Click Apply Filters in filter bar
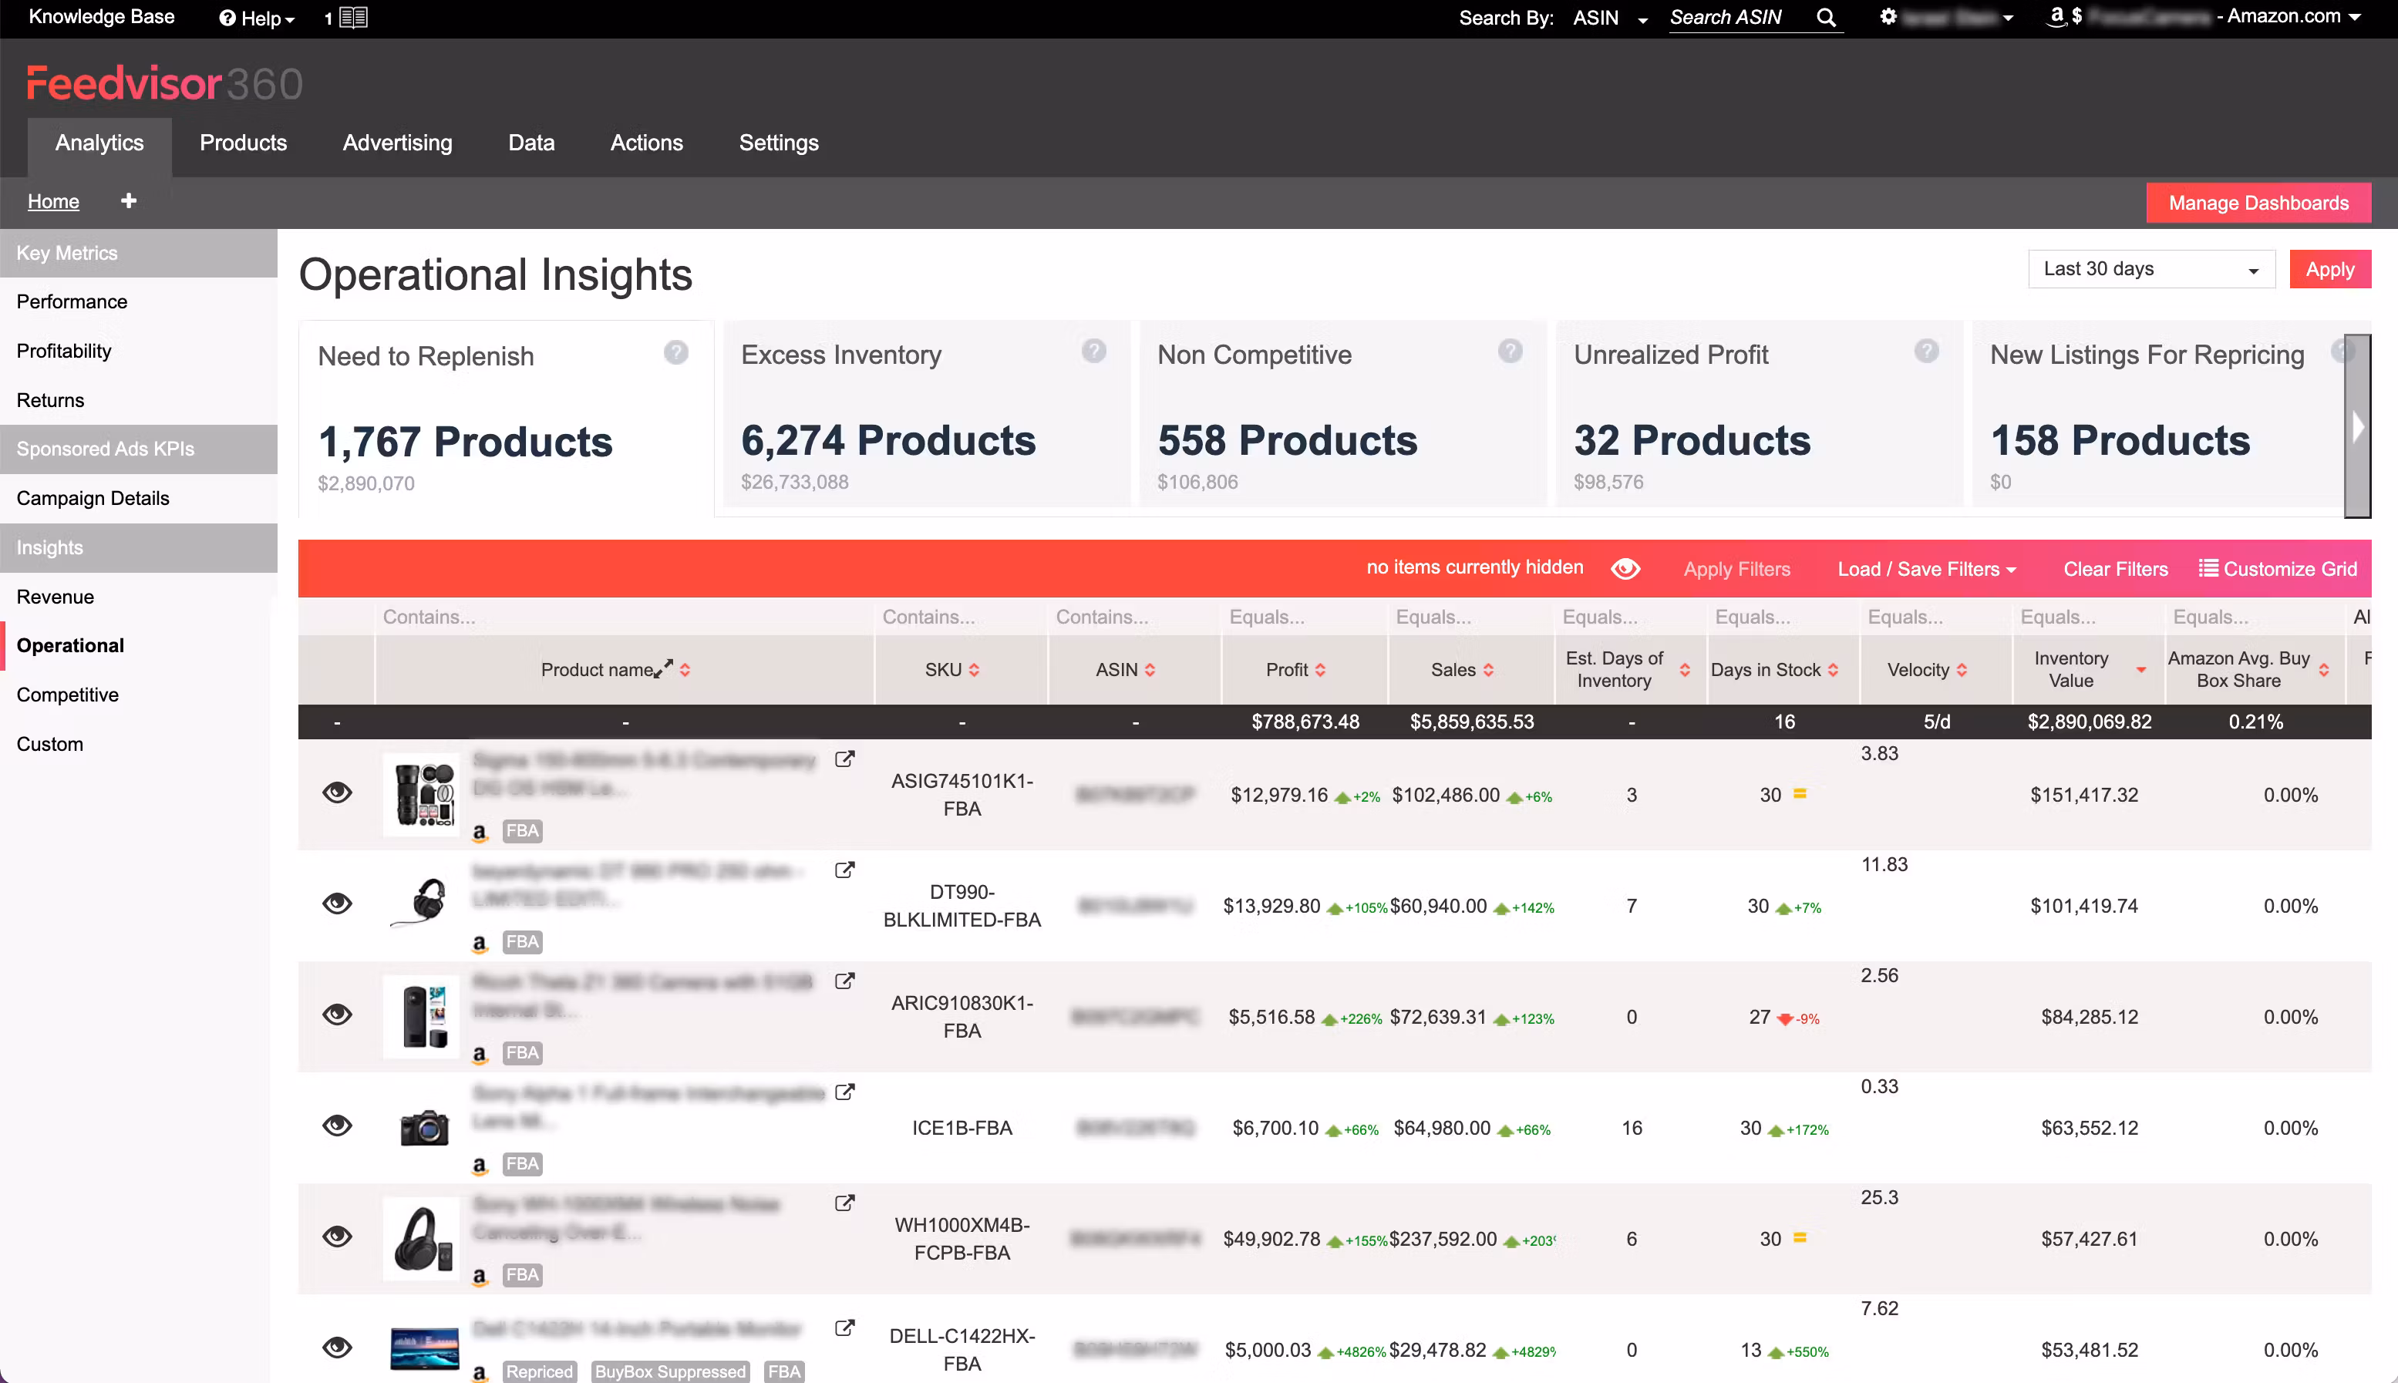Viewport: 2398px width, 1383px height. pyautogui.click(x=1736, y=569)
